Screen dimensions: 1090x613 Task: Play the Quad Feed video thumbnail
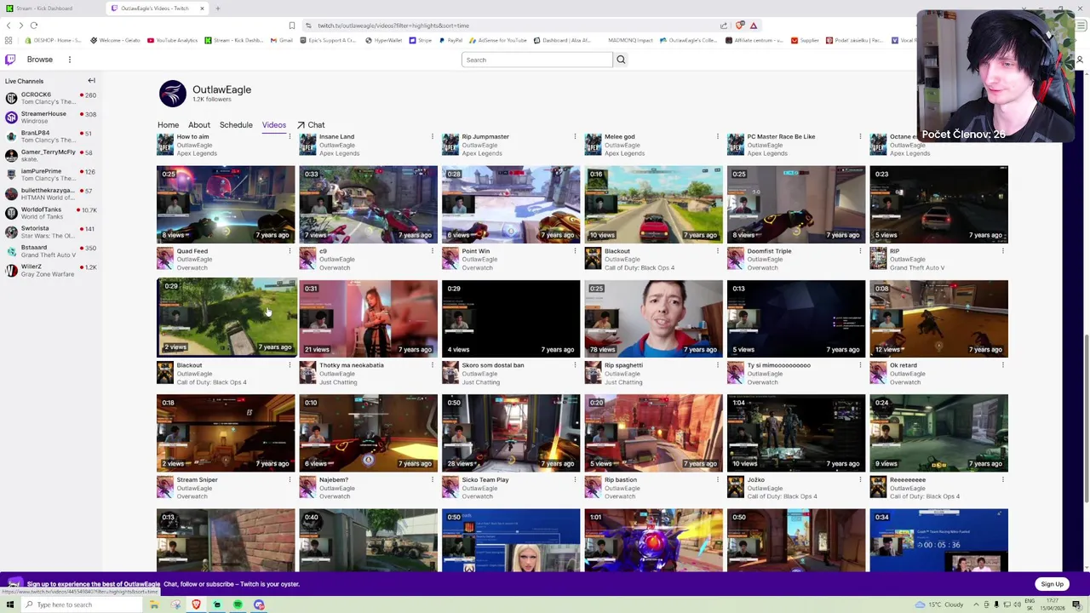pos(226,204)
